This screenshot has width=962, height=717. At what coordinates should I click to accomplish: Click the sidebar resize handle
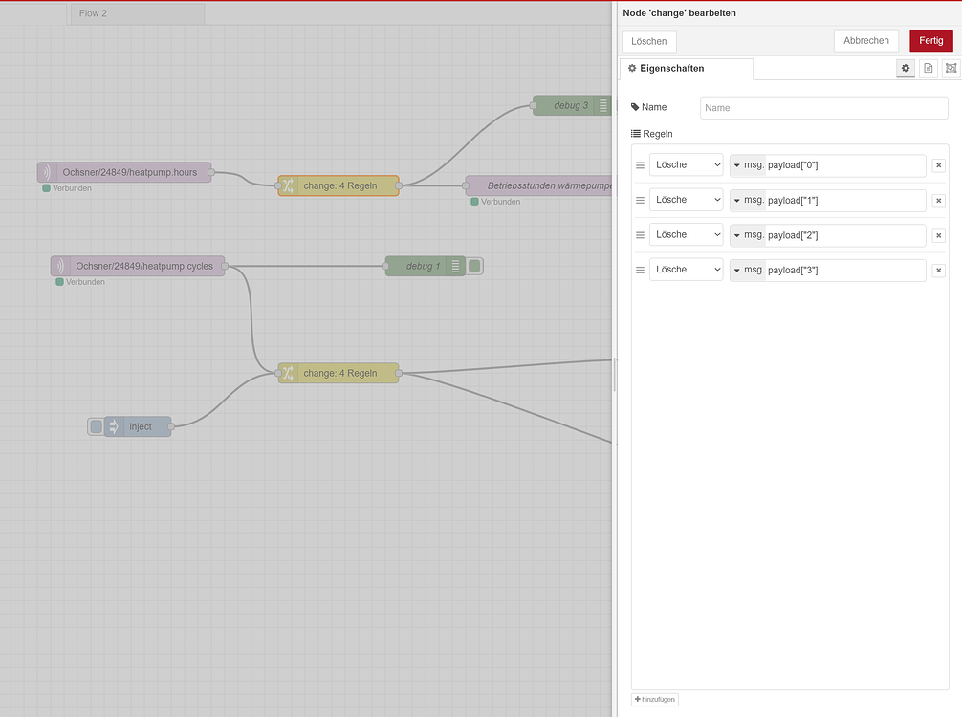click(x=615, y=375)
